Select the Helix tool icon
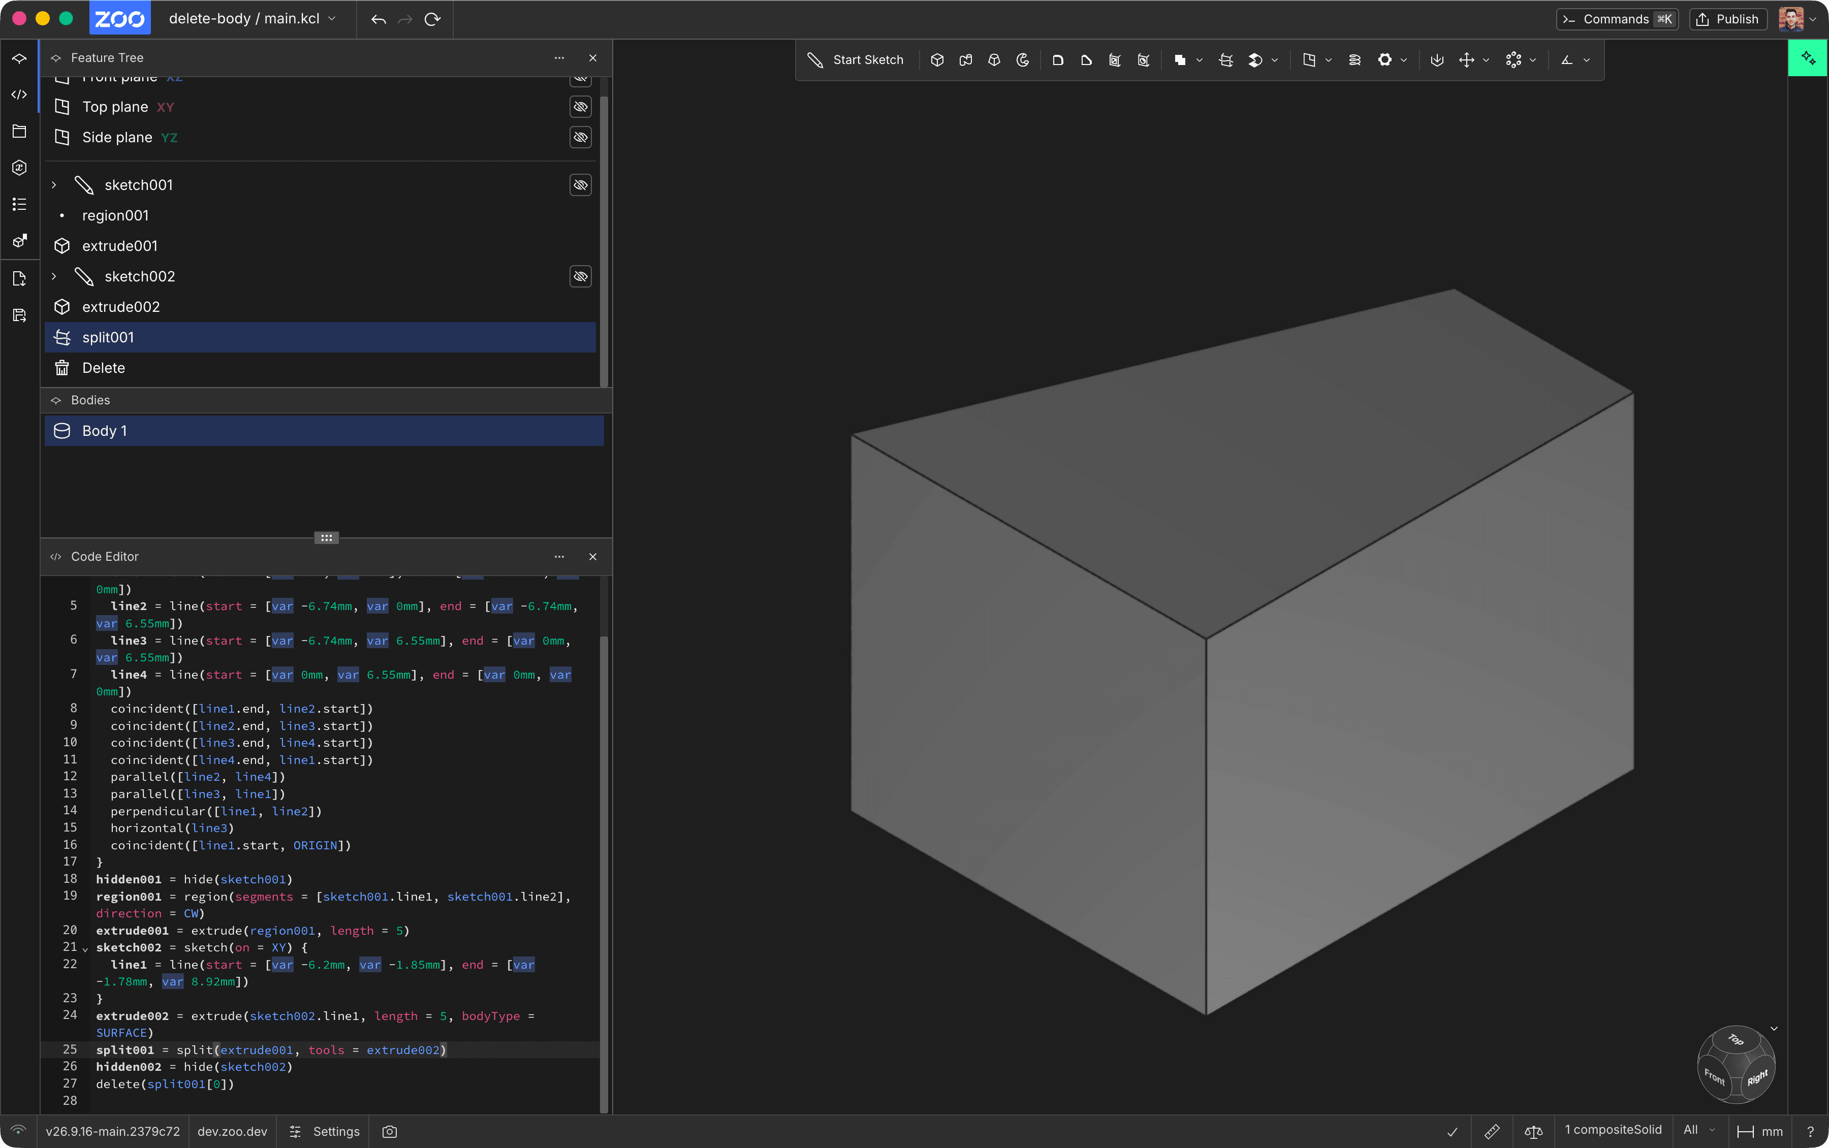Screen dimensions: 1829x1148 click(x=1354, y=60)
